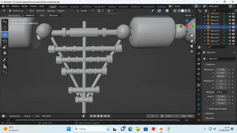
Task: Open the Opzioni button in the viewport
Action: (189, 16)
